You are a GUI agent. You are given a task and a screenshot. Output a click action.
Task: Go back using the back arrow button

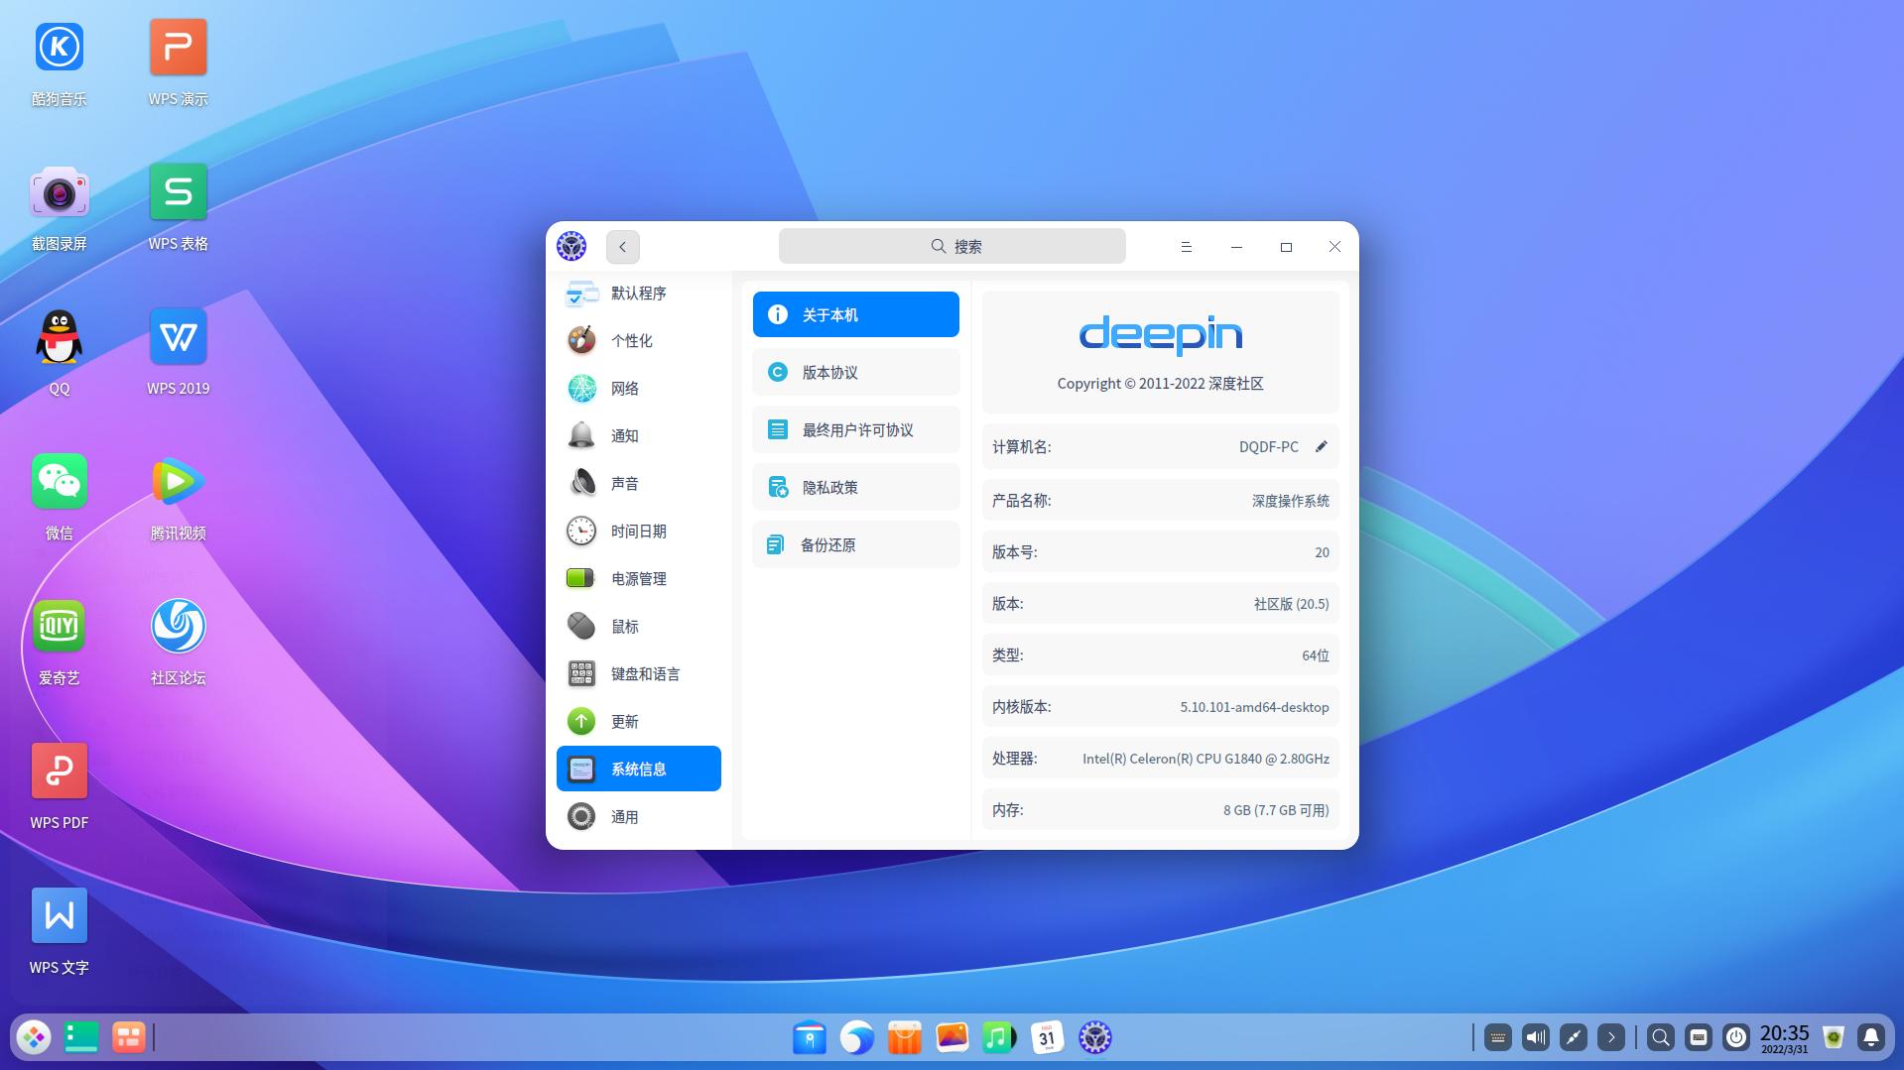(623, 247)
